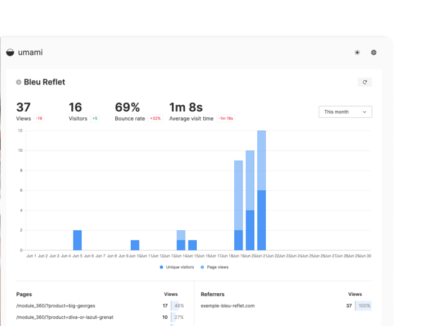Open the Bleu Reflet website title
Screen dimensions: 428x326
tap(45, 82)
